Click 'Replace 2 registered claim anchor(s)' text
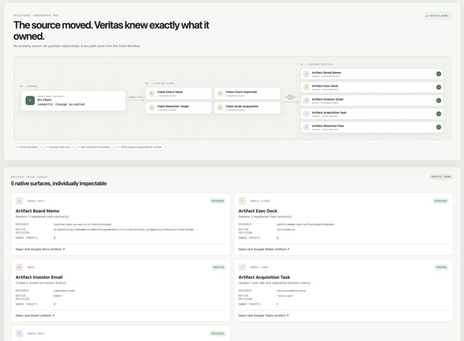This screenshot has width=464, height=341. click(x=42, y=217)
